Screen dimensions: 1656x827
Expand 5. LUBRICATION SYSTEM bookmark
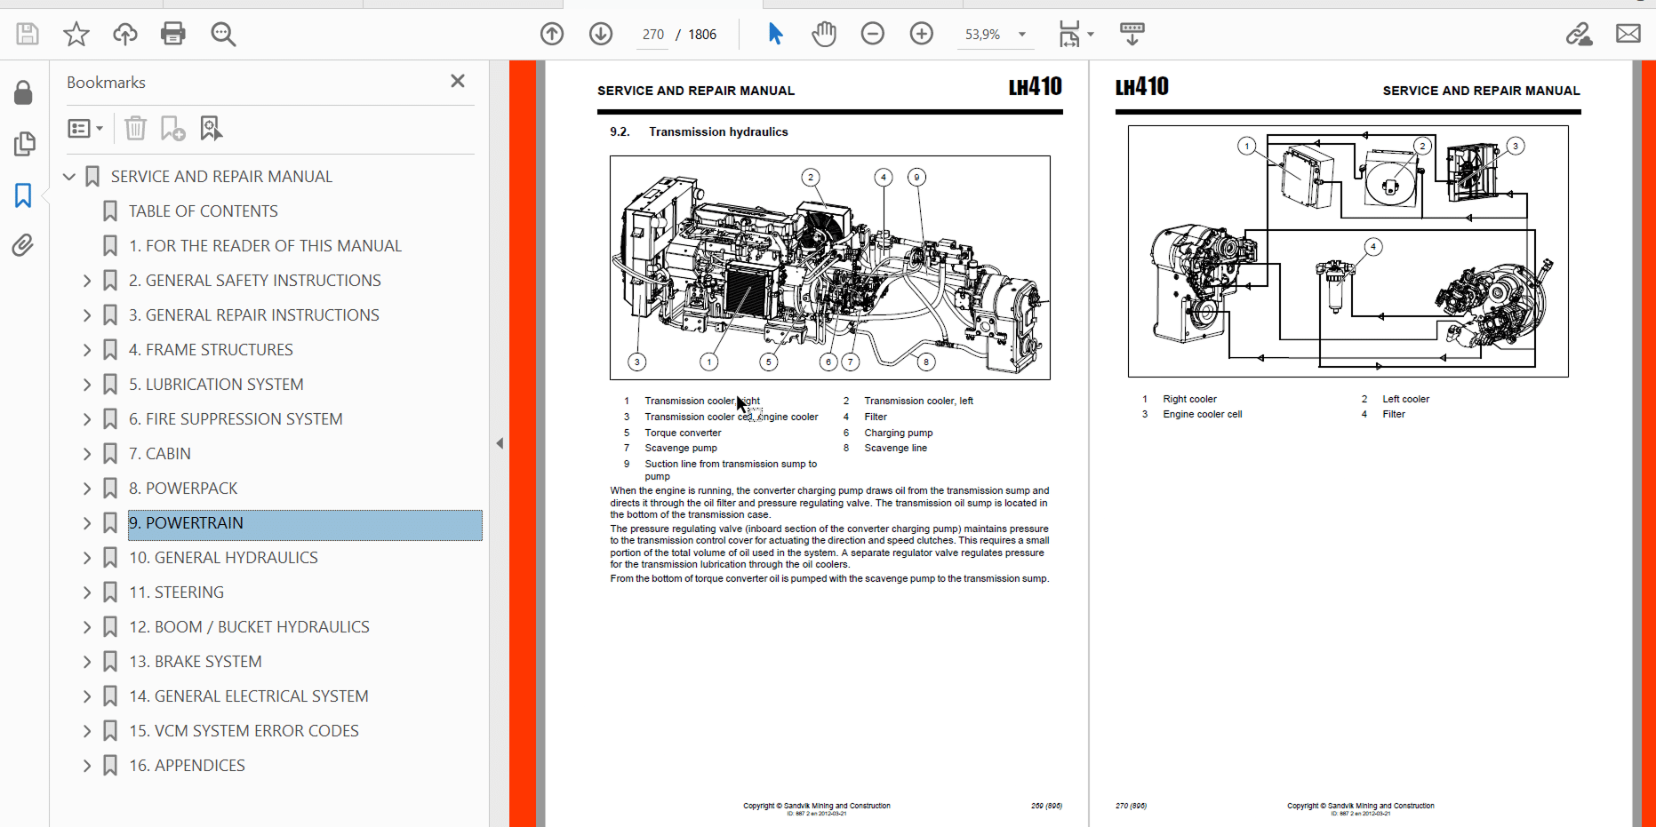pyautogui.click(x=87, y=385)
